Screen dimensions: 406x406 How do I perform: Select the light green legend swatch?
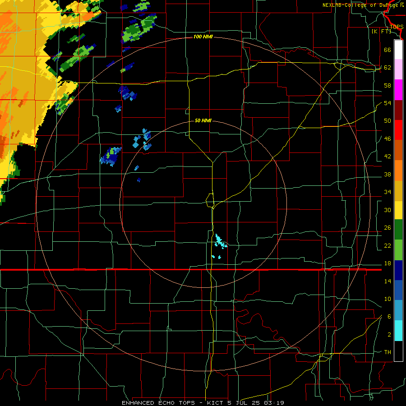click(x=398, y=250)
